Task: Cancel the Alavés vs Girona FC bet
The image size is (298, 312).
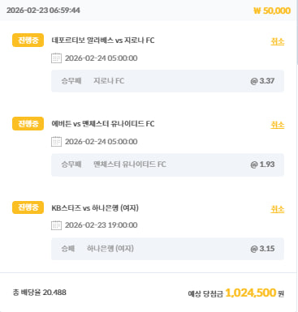Action: [278, 41]
